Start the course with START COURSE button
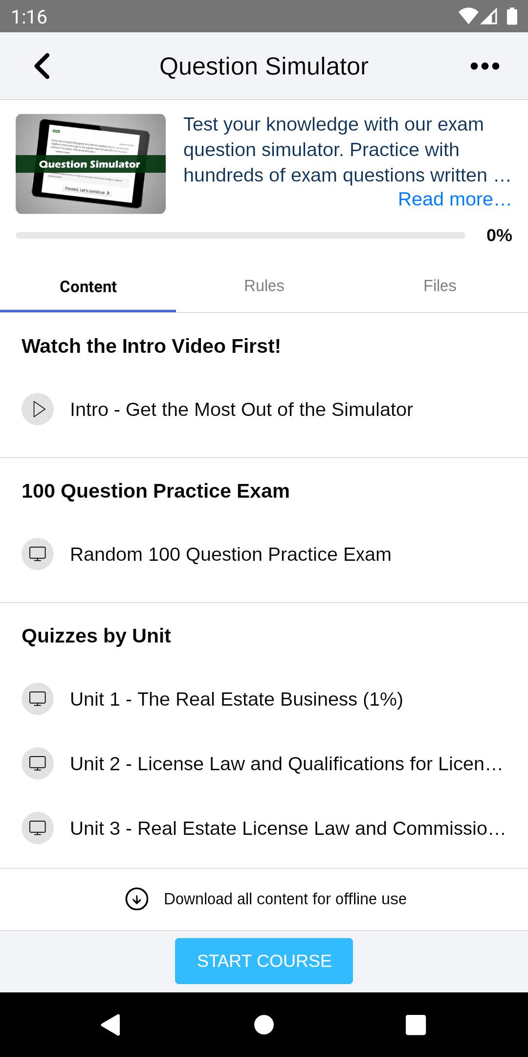Screen dimensions: 528x1057 point(264,961)
